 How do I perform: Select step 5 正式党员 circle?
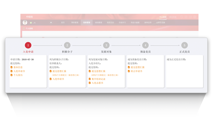click(x=184, y=45)
